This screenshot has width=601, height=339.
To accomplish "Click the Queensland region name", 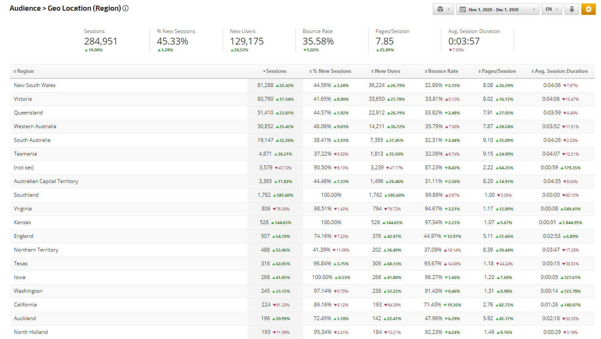I will (28, 113).
